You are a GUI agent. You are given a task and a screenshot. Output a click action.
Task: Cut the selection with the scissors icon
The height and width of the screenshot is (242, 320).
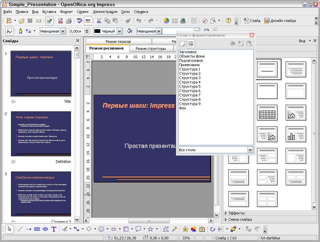pyautogui.click(x=99, y=21)
